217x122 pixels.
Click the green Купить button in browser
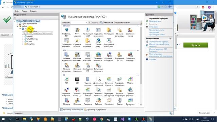coord(196,45)
